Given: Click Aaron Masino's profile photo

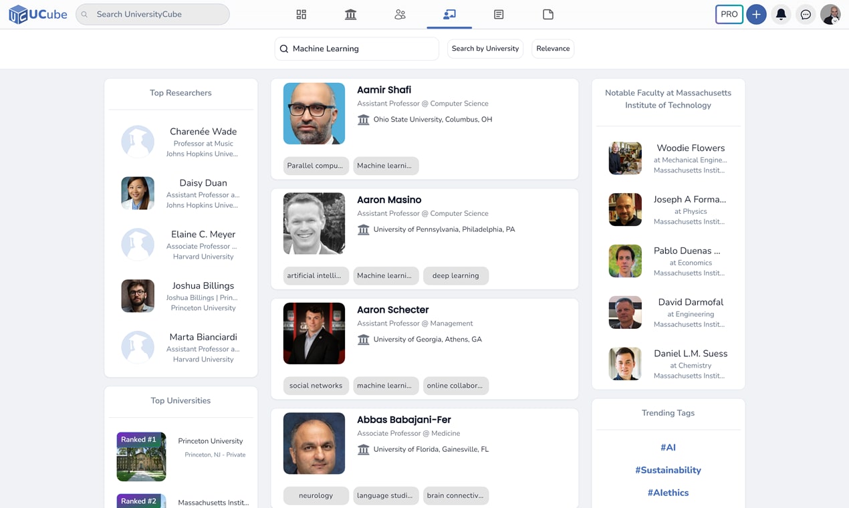Looking at the screenshot, I should click(x=314, y=223).
